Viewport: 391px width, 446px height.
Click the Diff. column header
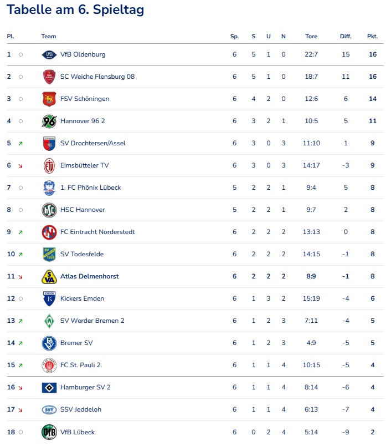[346, 37]
